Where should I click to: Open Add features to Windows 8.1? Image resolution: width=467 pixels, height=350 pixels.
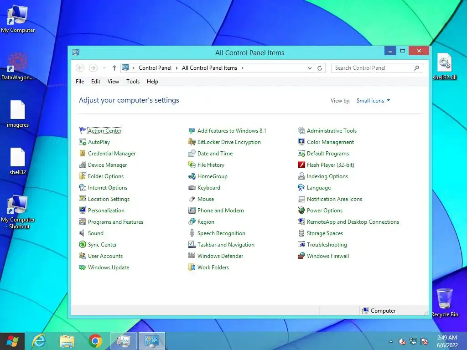(232, 131)
